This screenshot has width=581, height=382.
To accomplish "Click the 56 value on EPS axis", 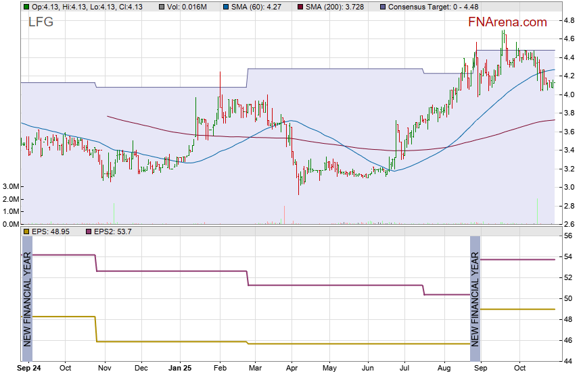I will click(x=569, y=236).
